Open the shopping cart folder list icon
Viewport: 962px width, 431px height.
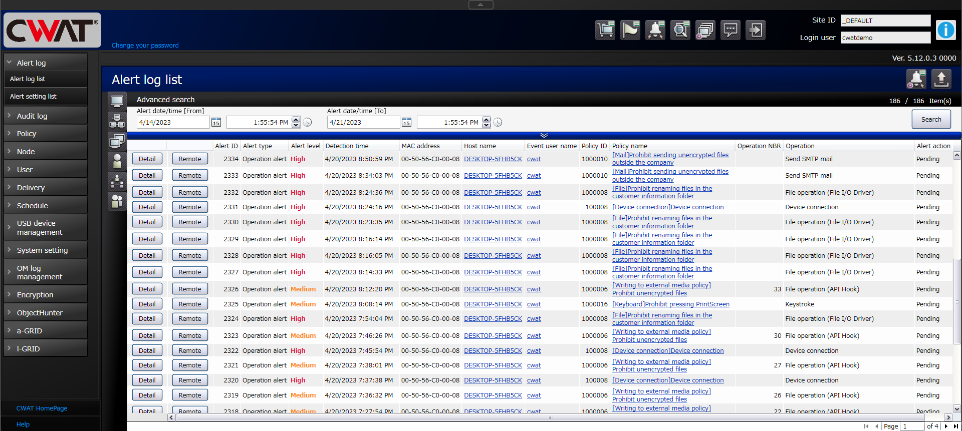point(605,30)
